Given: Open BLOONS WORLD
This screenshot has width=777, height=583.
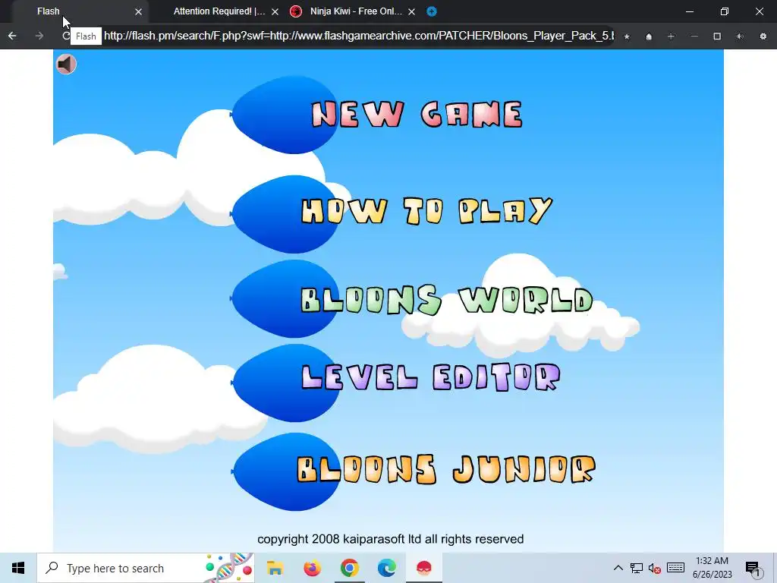Looking at the screenshot, I should pyautogui.click(x=446, y=299).
